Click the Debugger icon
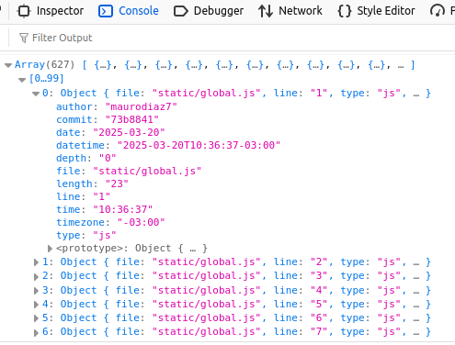The height and width of the screenshot is (345, 455). tap(181, 11)
